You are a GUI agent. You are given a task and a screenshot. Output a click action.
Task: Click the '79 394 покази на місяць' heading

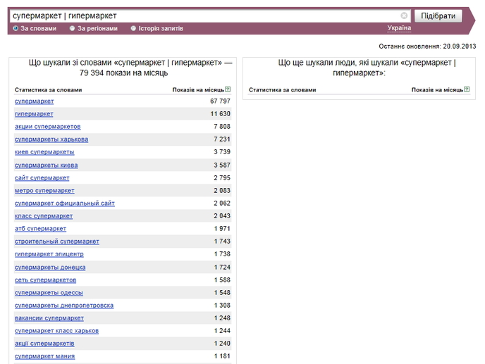(x=123, y=73)
